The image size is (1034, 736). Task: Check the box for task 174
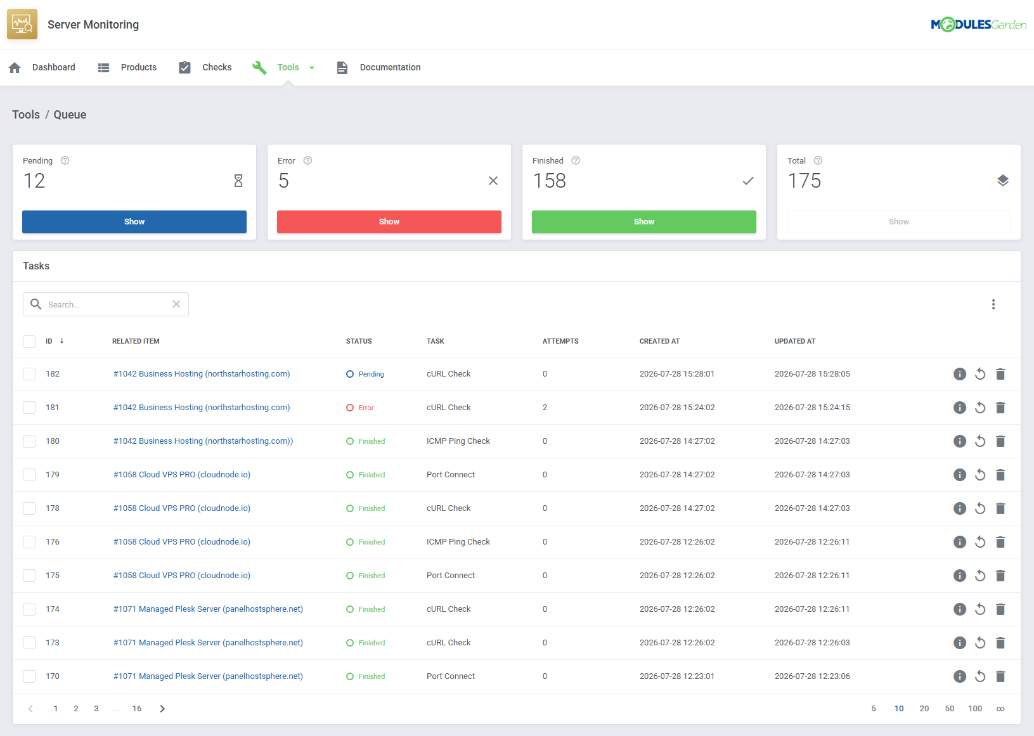point(29,609)
